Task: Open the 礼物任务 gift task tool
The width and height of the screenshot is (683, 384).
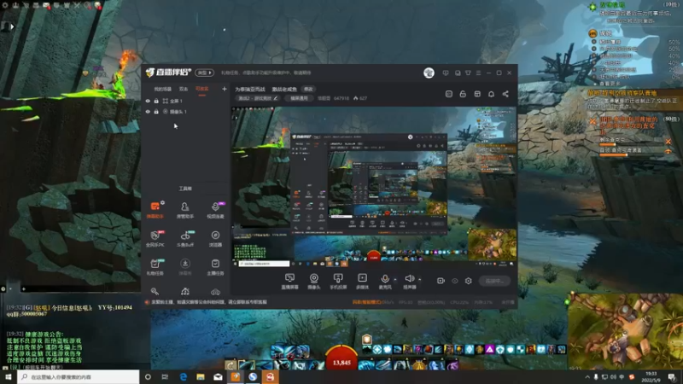Action: pyautogui.click(x=155, y=266)
